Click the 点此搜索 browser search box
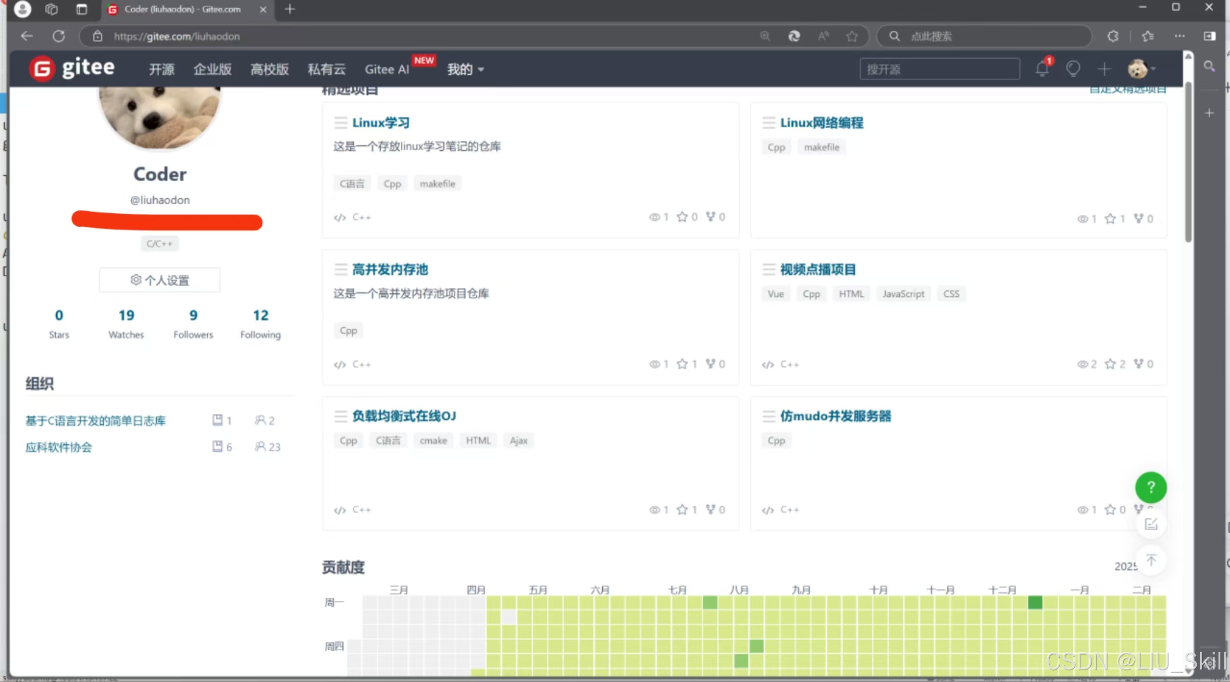Viewport: 1230px width, 682px height. 984,36
